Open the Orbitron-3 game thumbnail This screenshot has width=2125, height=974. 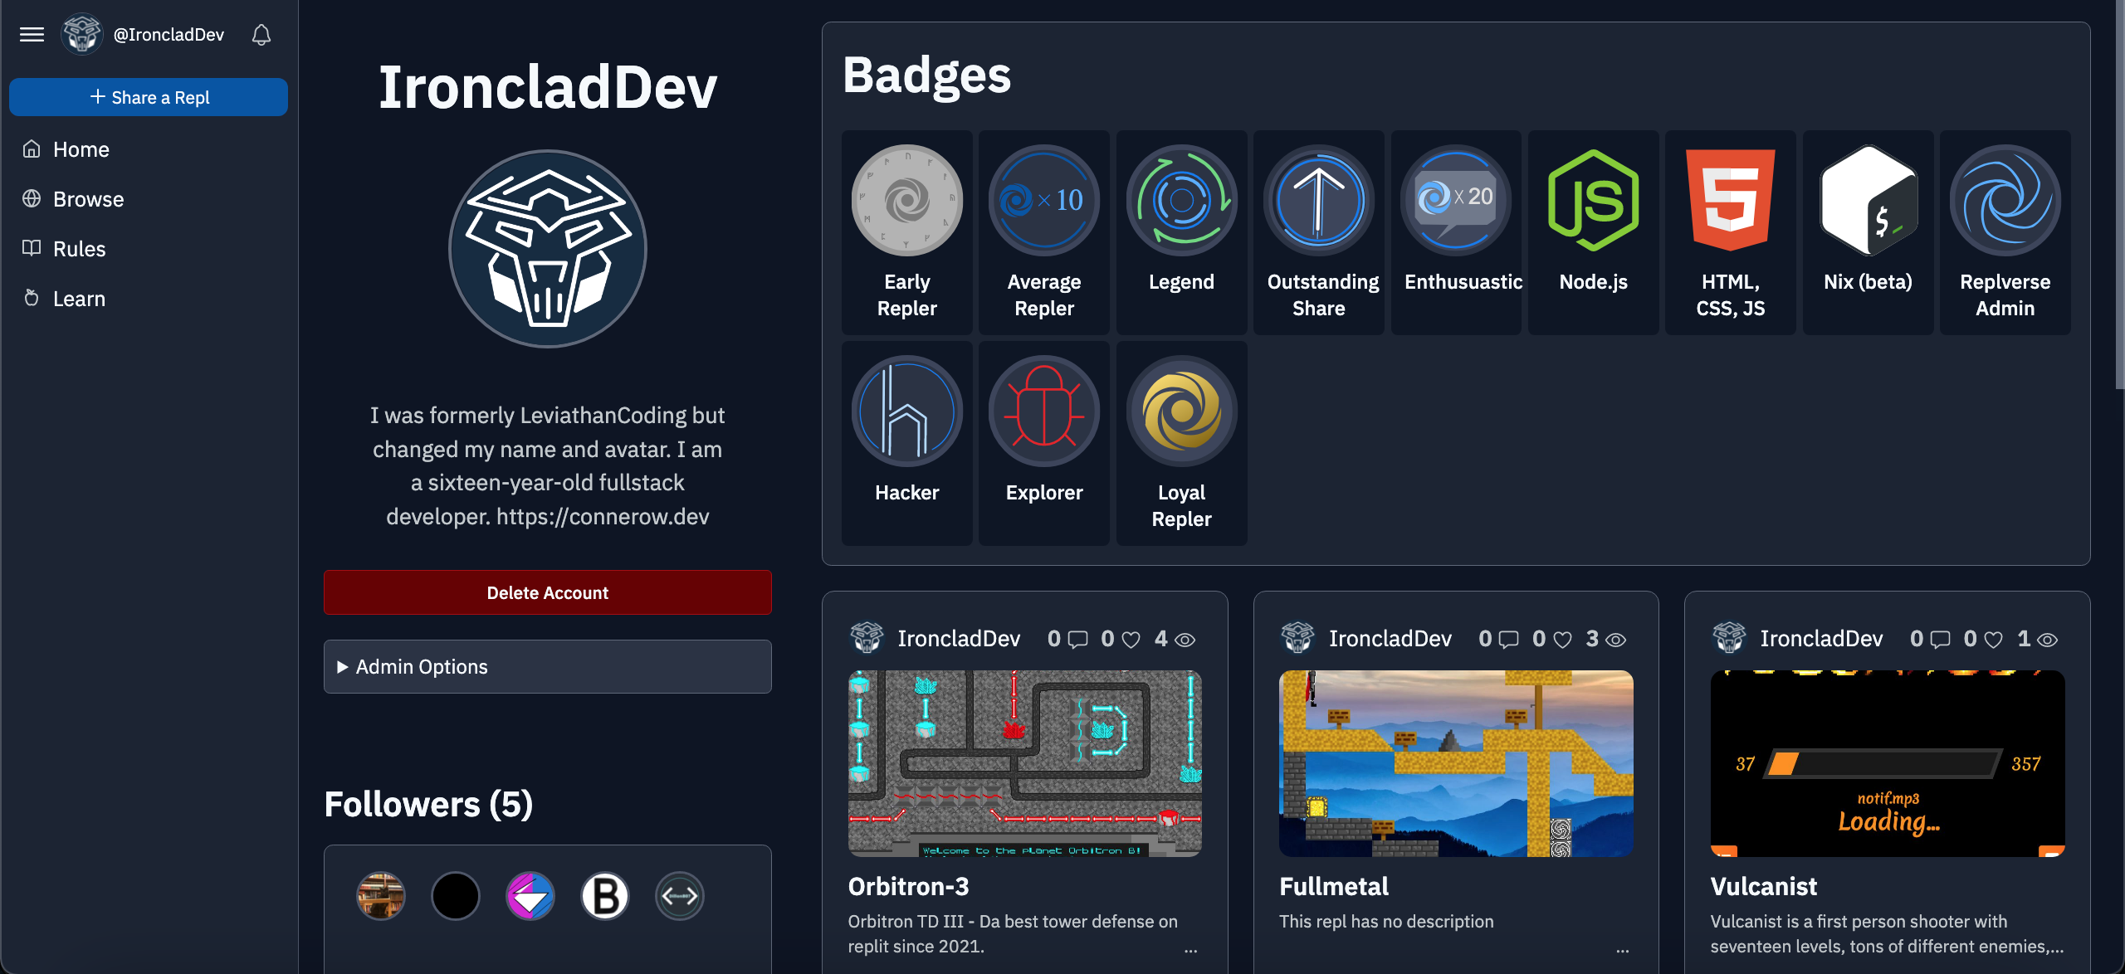(x=1024, y=763)
